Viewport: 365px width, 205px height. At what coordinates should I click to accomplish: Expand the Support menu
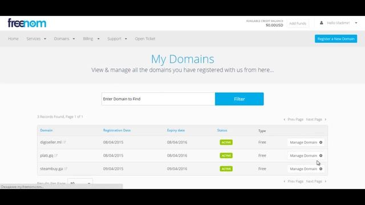[117, 39]
